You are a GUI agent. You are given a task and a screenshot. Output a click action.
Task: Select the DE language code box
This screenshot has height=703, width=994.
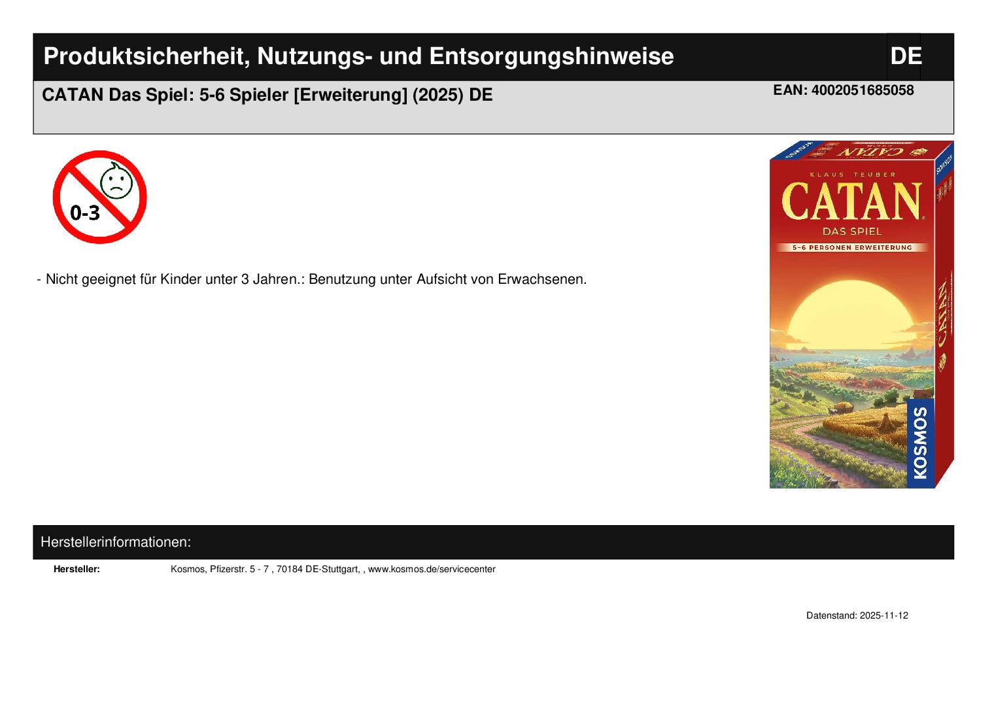(905, 56)
